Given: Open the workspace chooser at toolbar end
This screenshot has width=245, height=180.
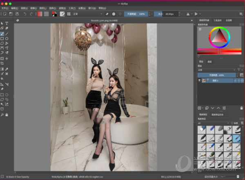Looking at the screenshot, I should point(241,14).
